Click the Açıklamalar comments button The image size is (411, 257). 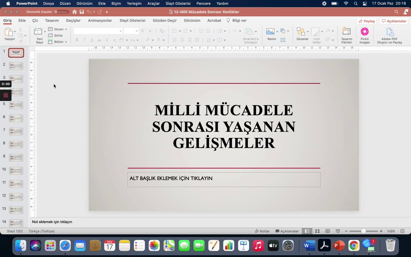394,21
